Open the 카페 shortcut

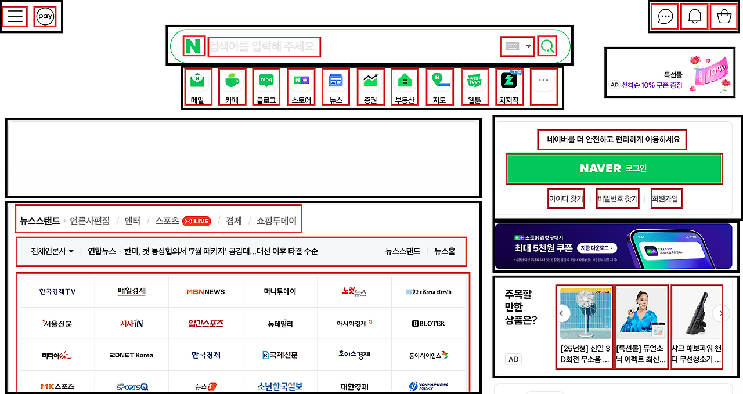pyautogui.click(x=232, y=87)
